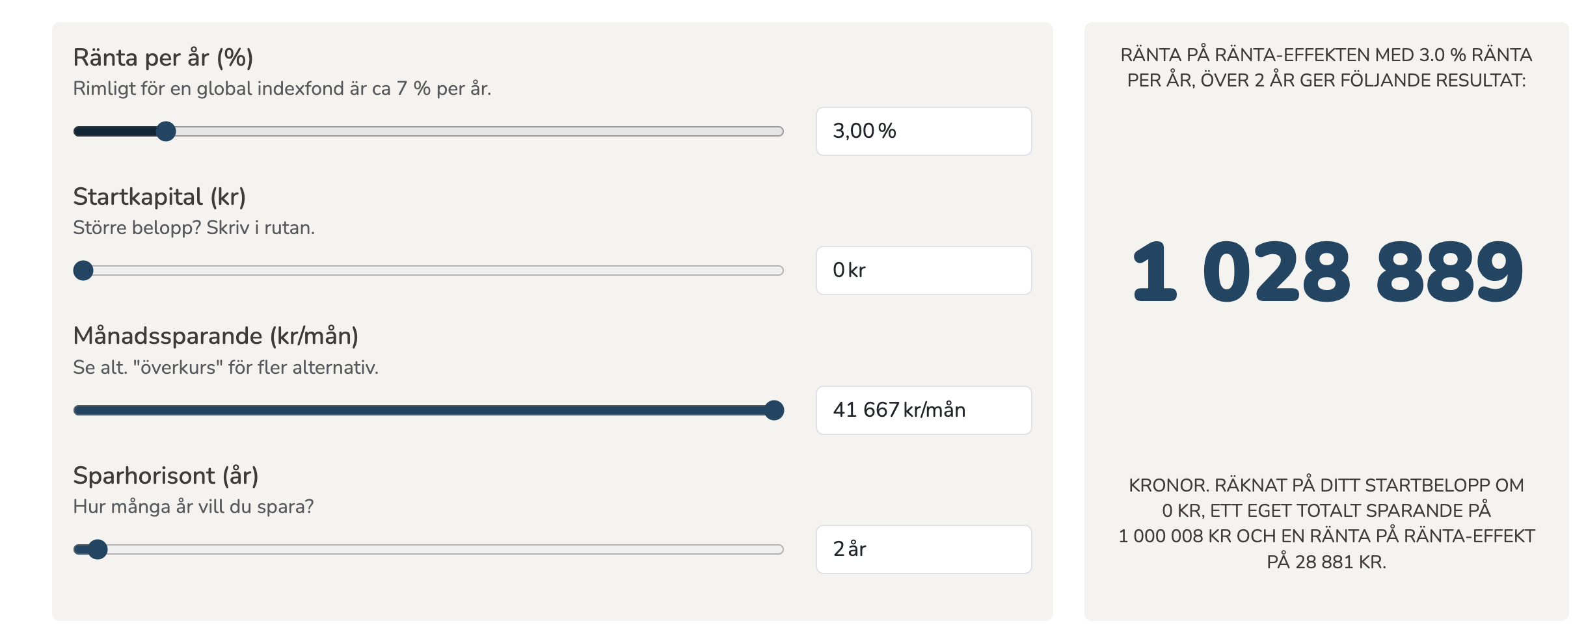1586x632 pixels.
Task: Click the Sparhorisont slider handle
Action: point(98,549)
